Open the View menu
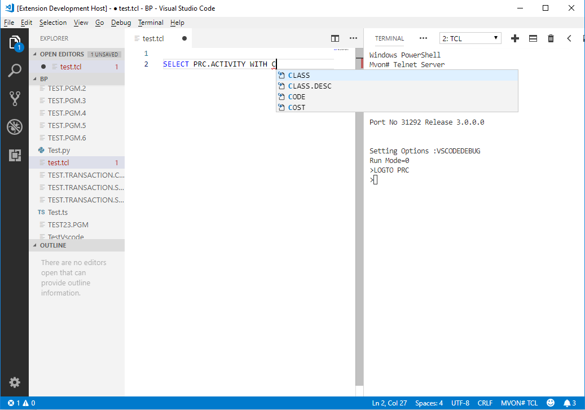 (x=81, y=23)
